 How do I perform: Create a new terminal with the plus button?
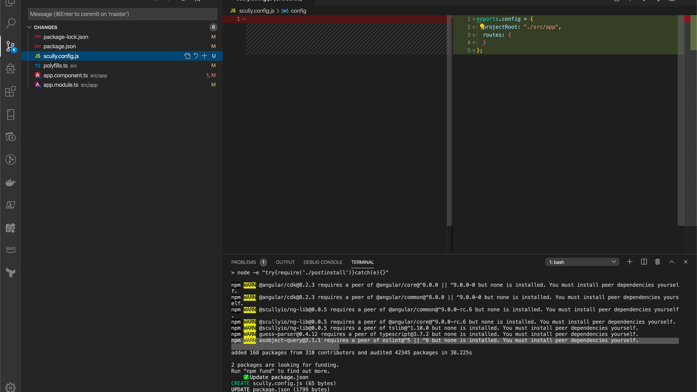click(629, 262)
